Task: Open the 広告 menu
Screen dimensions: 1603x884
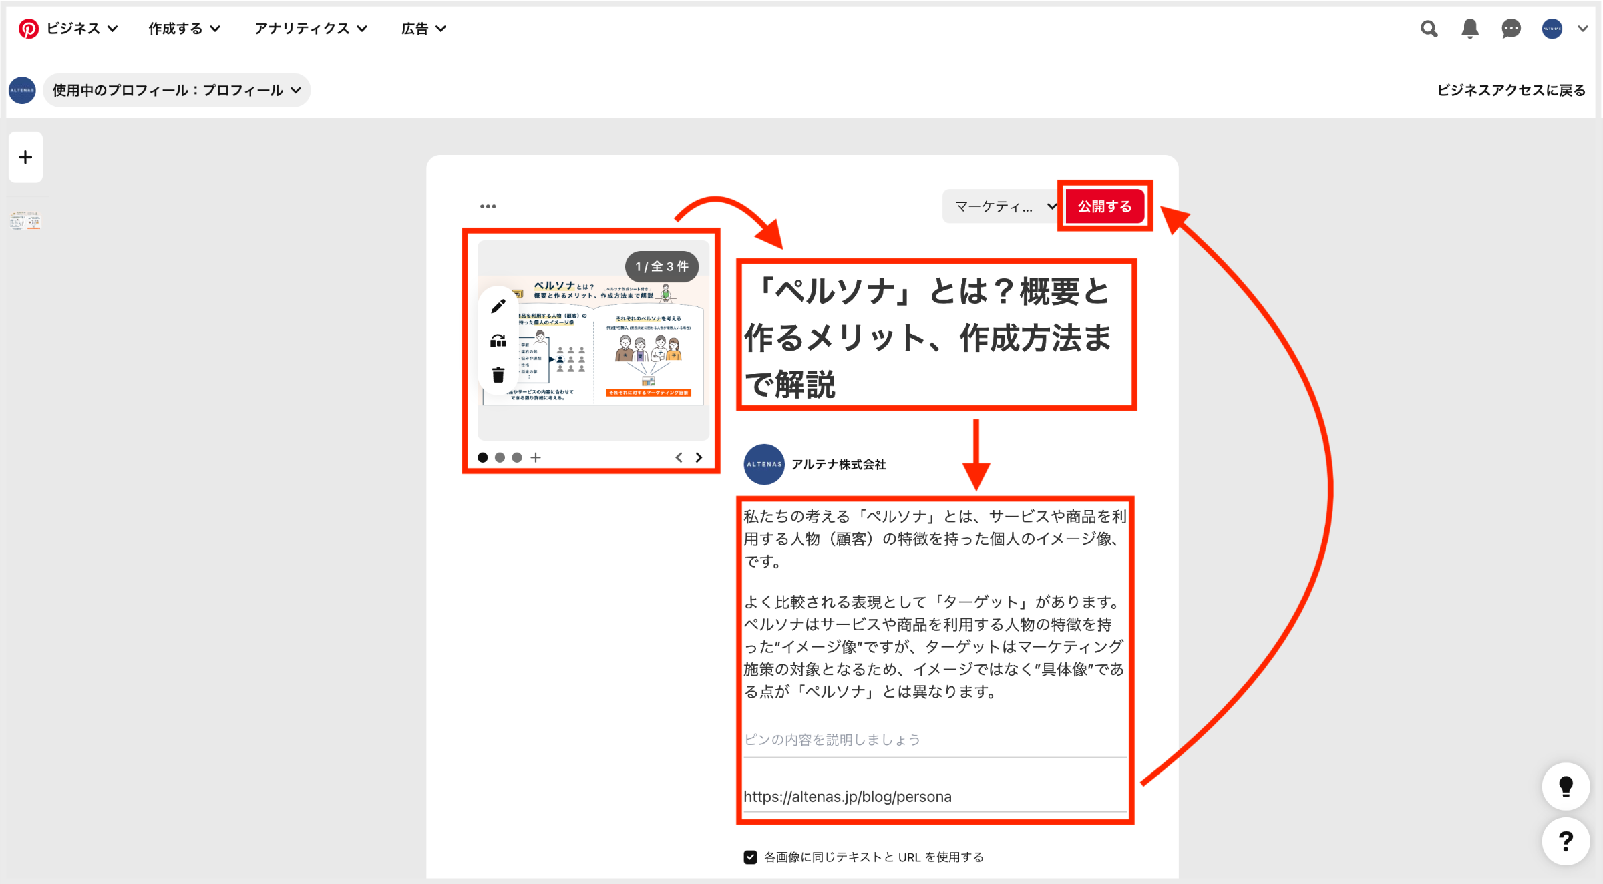Action: [423, 29]
